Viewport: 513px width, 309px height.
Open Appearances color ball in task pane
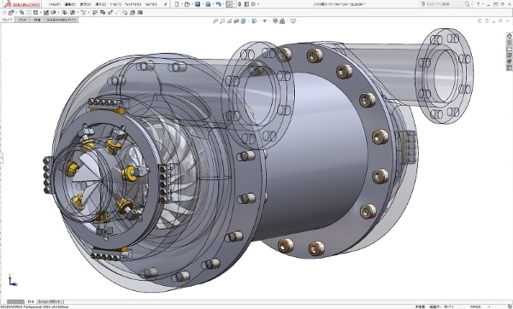pos(509,61)
